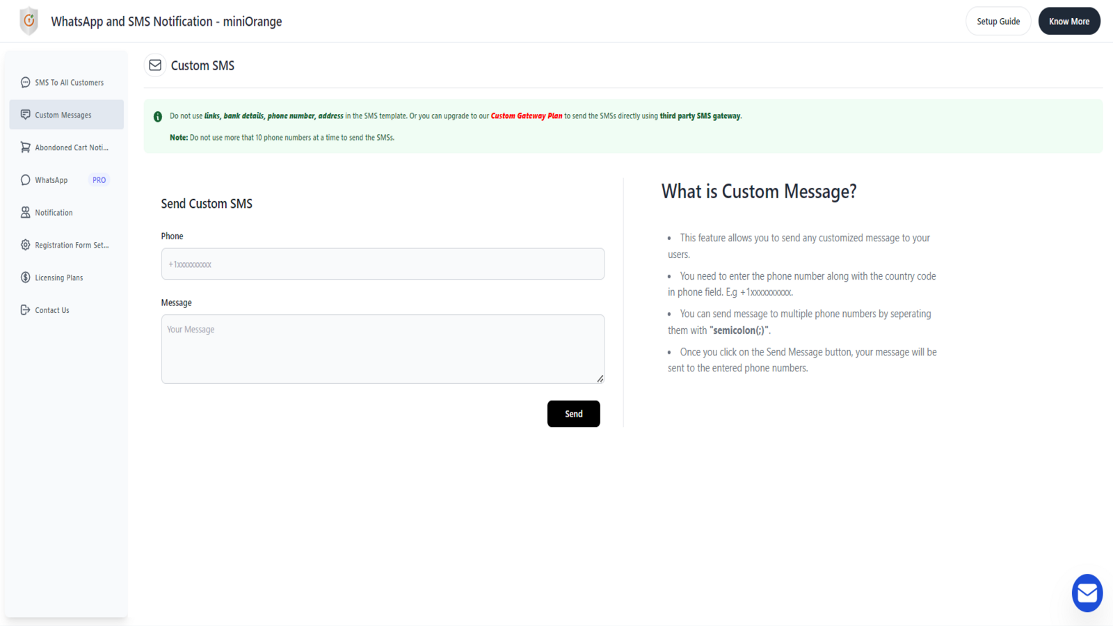
Task: Select the Custom Messages chat icon
Action: pyautogui.click(x=25, y=114)
